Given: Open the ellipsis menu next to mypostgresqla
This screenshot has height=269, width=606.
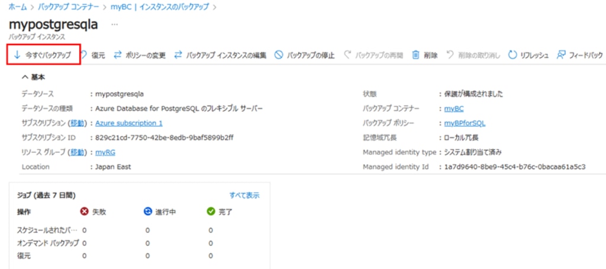Looking at the screenshot, I should point(114,24).
